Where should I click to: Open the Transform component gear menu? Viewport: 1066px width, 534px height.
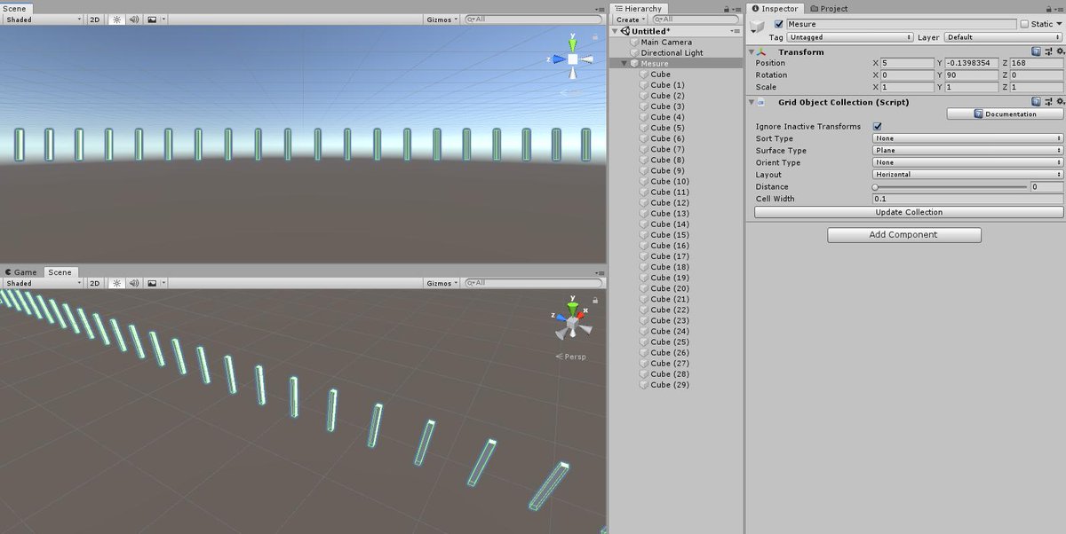point(1059,51)
